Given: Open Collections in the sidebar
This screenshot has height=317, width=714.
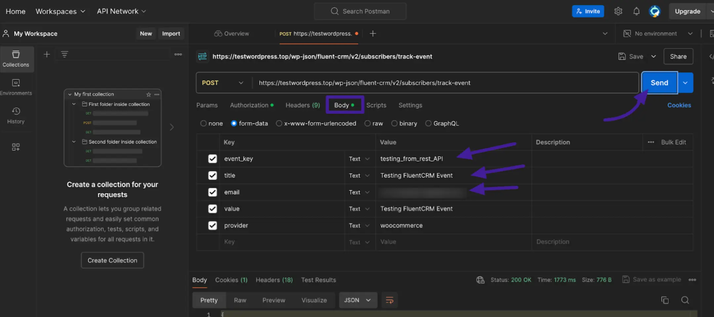Looking at the screenshot, I should click(16, 59).
